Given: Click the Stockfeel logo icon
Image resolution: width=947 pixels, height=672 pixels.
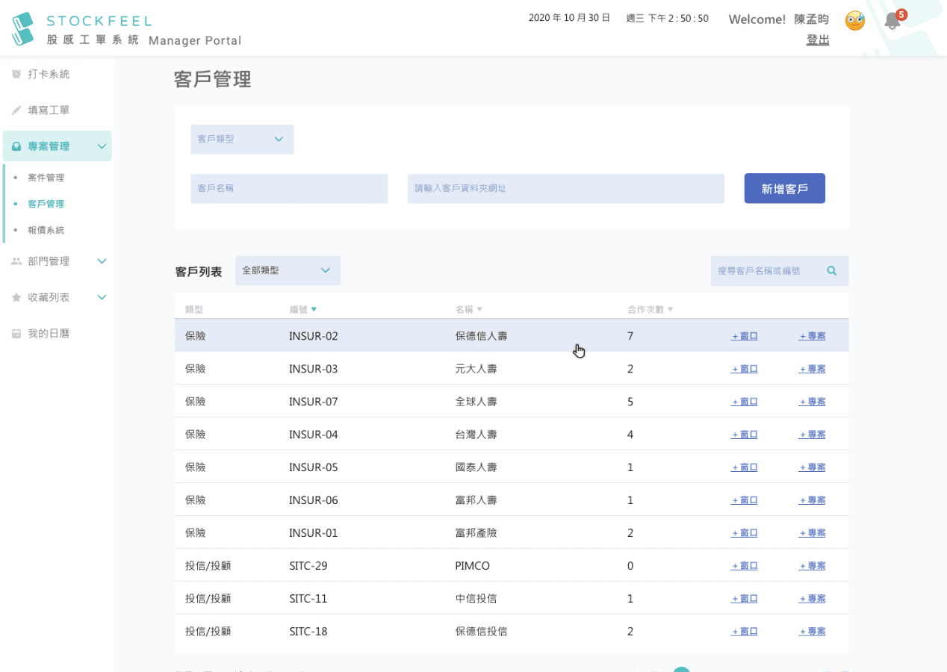Looking at the screenshot, I should [23, 28].
